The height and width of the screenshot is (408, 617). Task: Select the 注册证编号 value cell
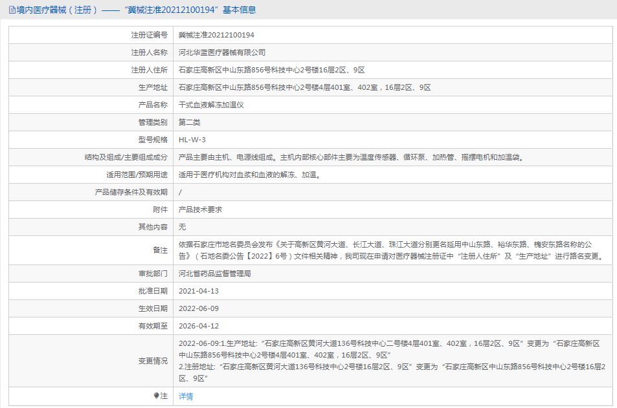coord(216,35)
